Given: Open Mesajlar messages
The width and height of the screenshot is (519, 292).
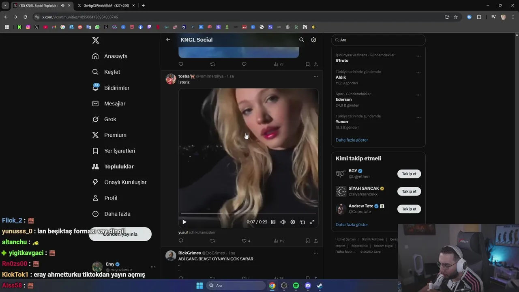Looking at the screenshot, I should coord(109,103).
